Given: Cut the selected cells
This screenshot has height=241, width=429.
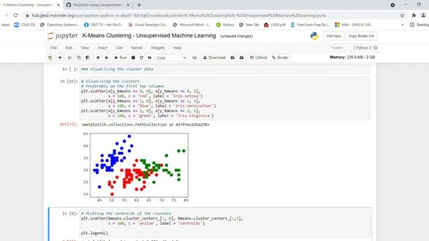Looking at the screenshot, I should (x=70, y=58).
